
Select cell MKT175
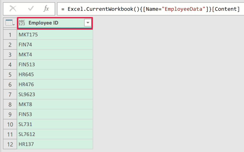[55, 35]
